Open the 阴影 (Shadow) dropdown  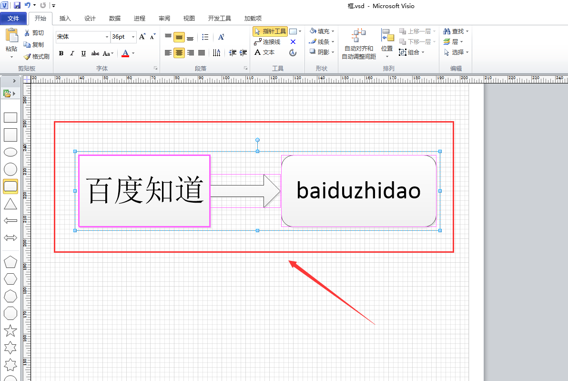(x=322, y=52)
